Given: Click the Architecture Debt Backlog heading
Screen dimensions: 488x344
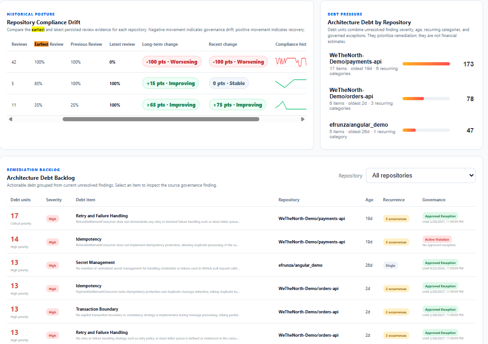Looking at the screenshot, I should [x=41, y=178].
